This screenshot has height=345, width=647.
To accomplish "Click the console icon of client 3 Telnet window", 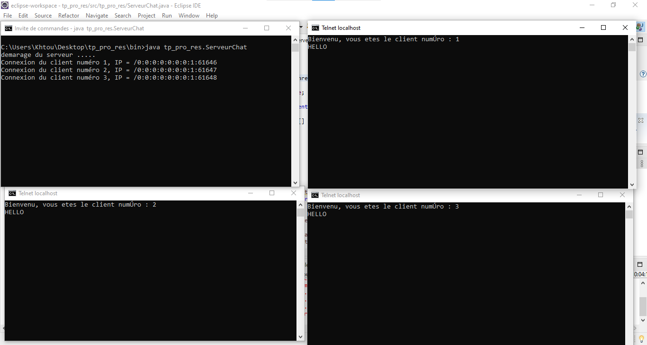I will 315,195.
